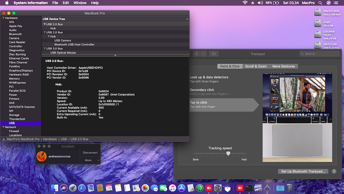Open Notes icon in the Dock
Screen dimensions: 344x194
click(x=118, y=188)
